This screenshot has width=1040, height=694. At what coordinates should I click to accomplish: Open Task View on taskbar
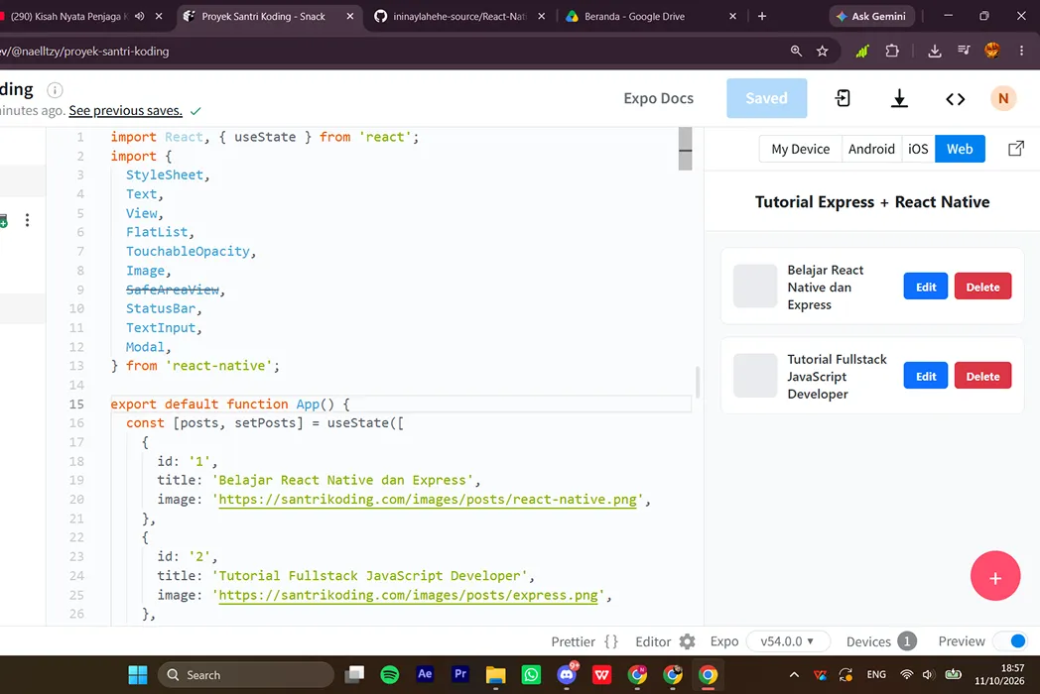pos(355,675)
